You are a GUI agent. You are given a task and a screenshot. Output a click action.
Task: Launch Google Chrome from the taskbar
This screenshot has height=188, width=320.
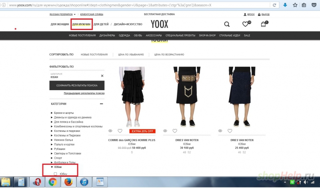click(x=52, y=182)
